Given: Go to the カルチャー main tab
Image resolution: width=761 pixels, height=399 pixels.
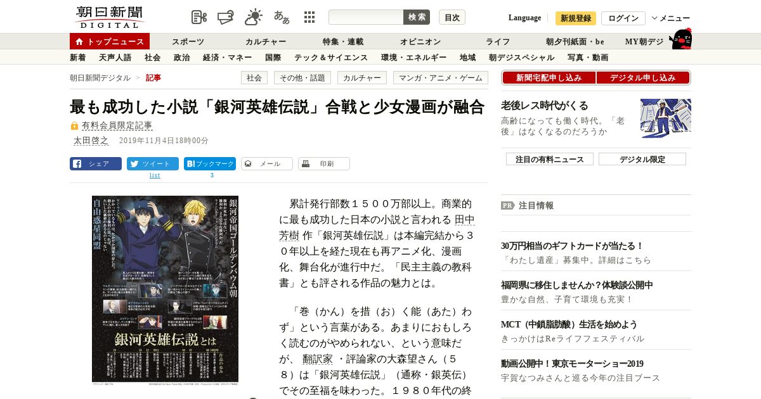Looking at the screenshot, I should tap(266, 42).
